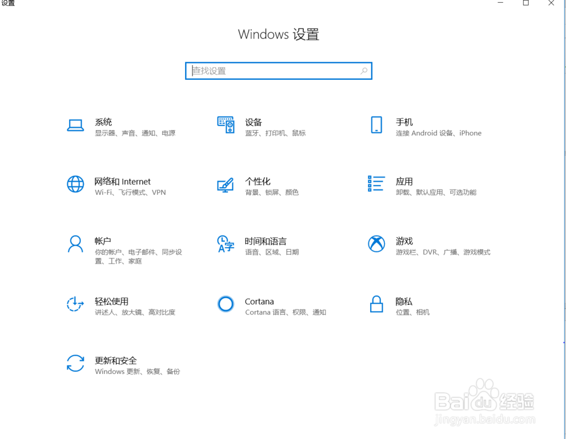Viewport: 566px width, 439px height.
Task: Click the Devices keyboard-speaker icon
Action: tap(226, 125)
